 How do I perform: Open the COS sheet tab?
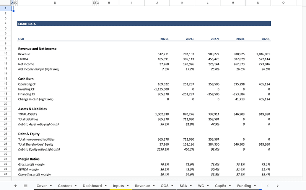coord(164,186)
